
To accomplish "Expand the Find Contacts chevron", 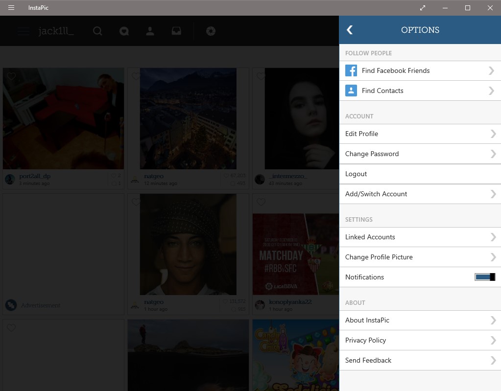I will (491, 91).
